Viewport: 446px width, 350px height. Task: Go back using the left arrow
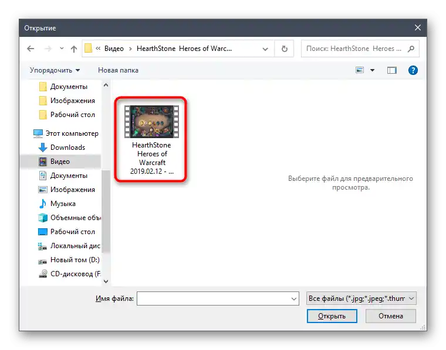(x=31, y=49)
